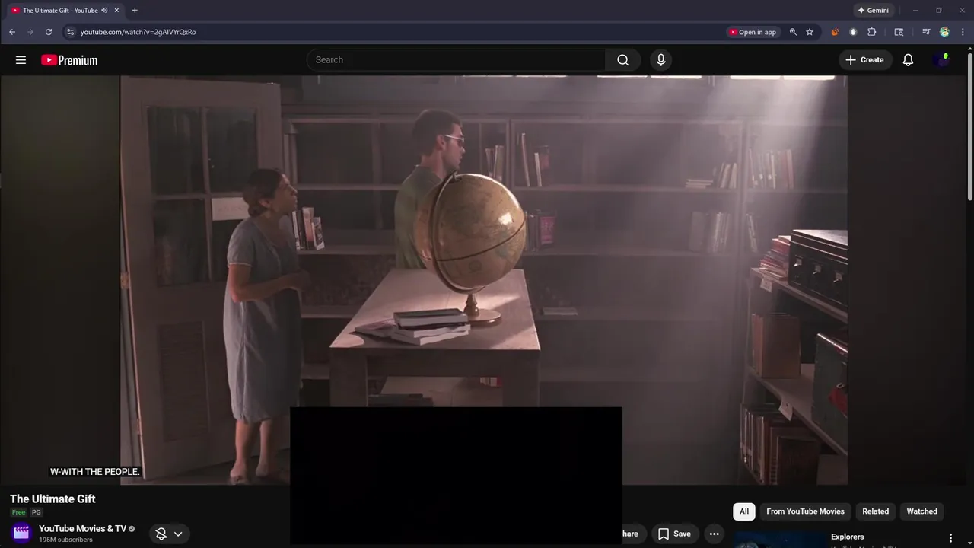
Task: Open YouTube Movies & TV channel name link
Action: 82,528
